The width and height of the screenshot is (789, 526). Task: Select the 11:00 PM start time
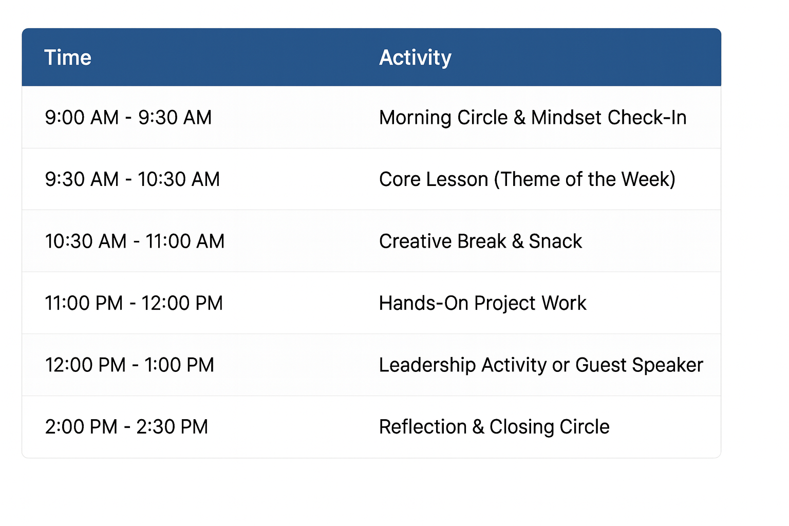pyautogui.click(x=84, y=303)
